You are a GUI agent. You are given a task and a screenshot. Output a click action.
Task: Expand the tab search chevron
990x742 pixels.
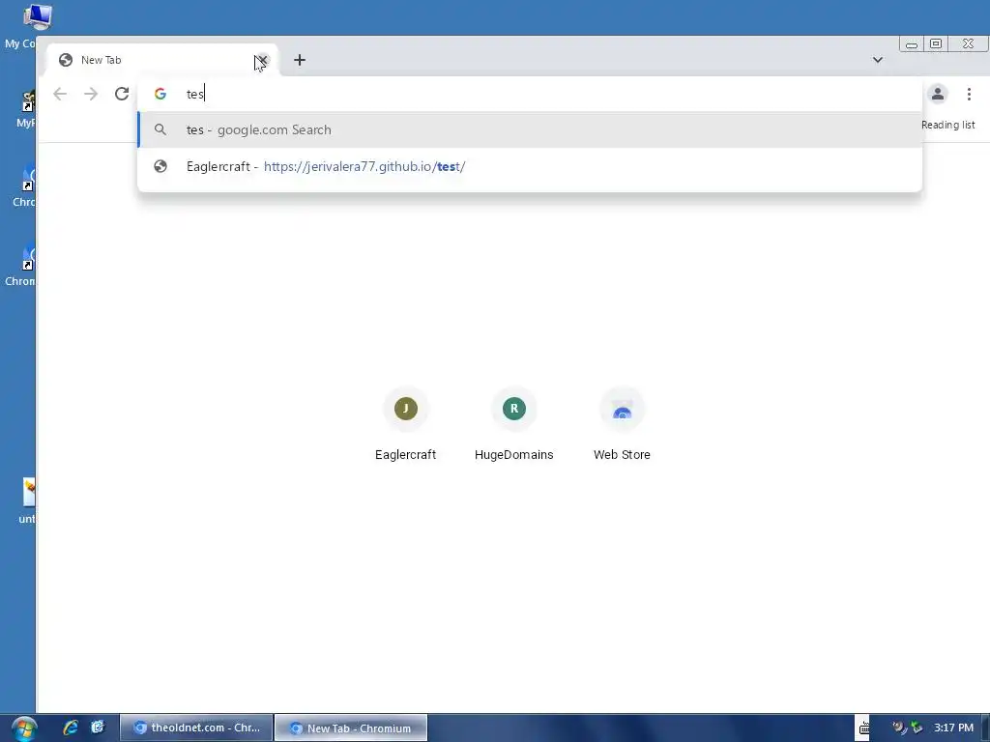coord(878,60)
